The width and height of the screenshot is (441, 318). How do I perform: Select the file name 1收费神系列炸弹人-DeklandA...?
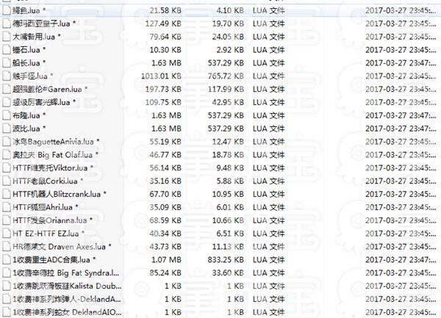(67, 299)
